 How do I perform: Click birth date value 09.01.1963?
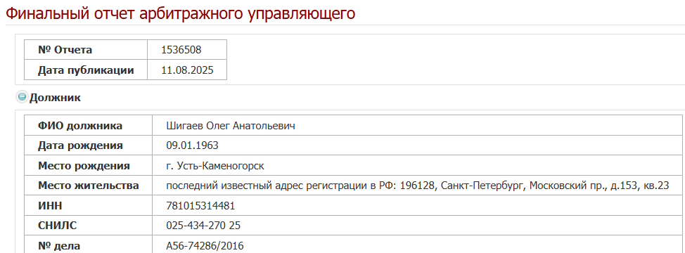(192, 145)
